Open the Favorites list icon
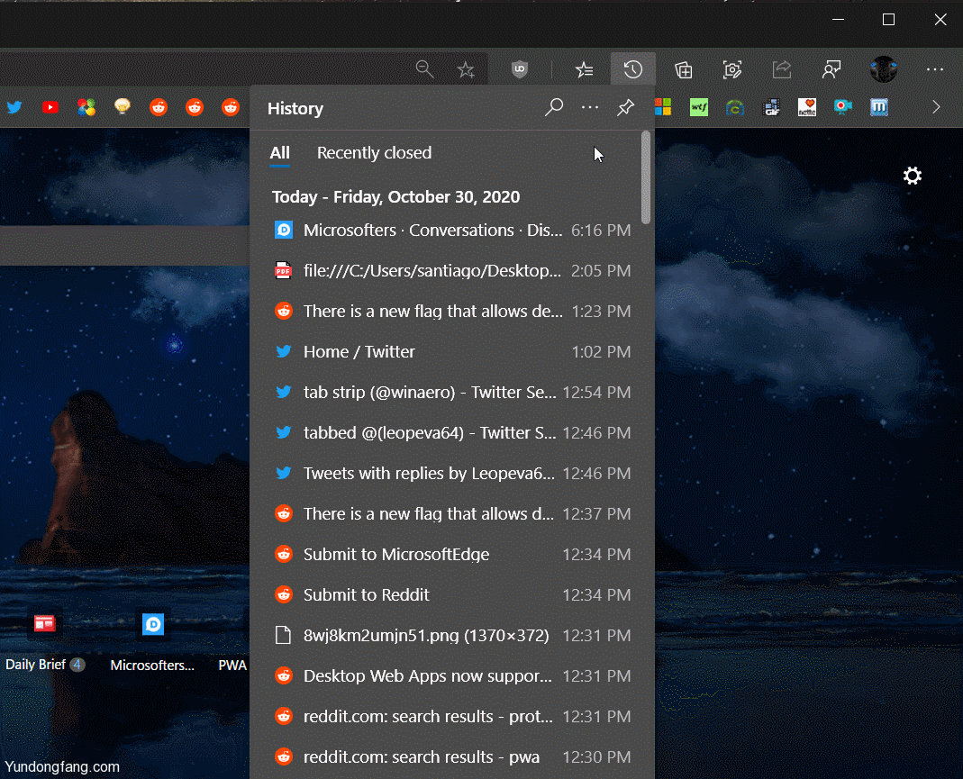Image resolution: width=963 pixels, height=779 pixels. coord(585,69)
